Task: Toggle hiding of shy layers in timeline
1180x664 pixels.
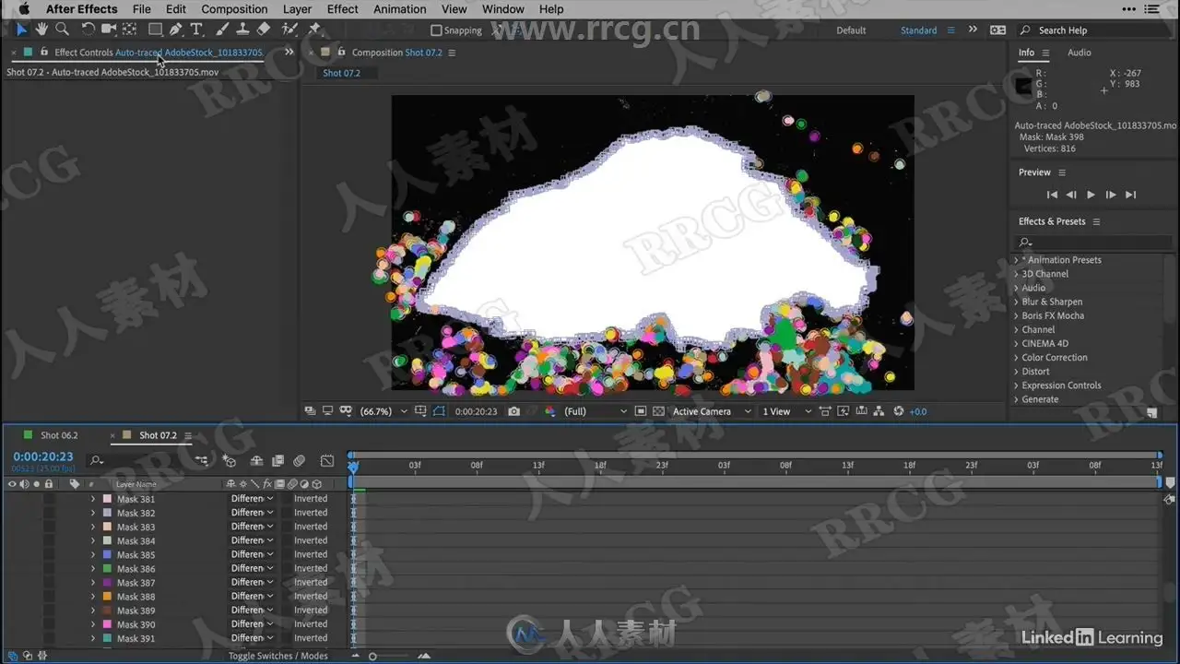Action: [x=256, y=460]
